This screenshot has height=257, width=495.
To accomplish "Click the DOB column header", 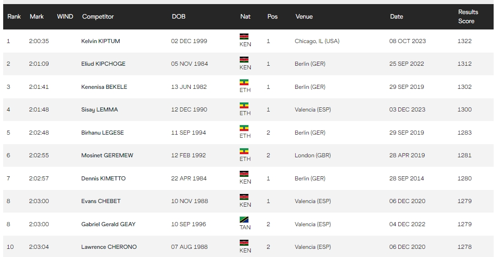I will pos(178,16).
